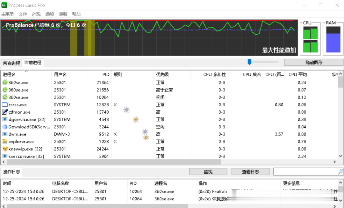Click the graph size slider handle
Screen dimensions: 344x208
click(x=249, y=62)
